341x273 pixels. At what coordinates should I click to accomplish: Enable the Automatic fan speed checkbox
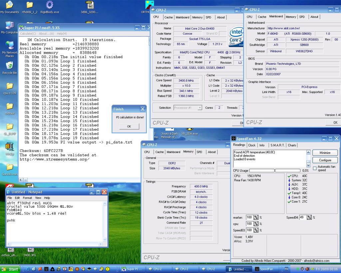tap(315, 168)
